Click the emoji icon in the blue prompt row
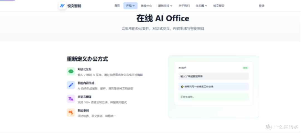Screen dimensions: 301x133 (x=182, y=87)
